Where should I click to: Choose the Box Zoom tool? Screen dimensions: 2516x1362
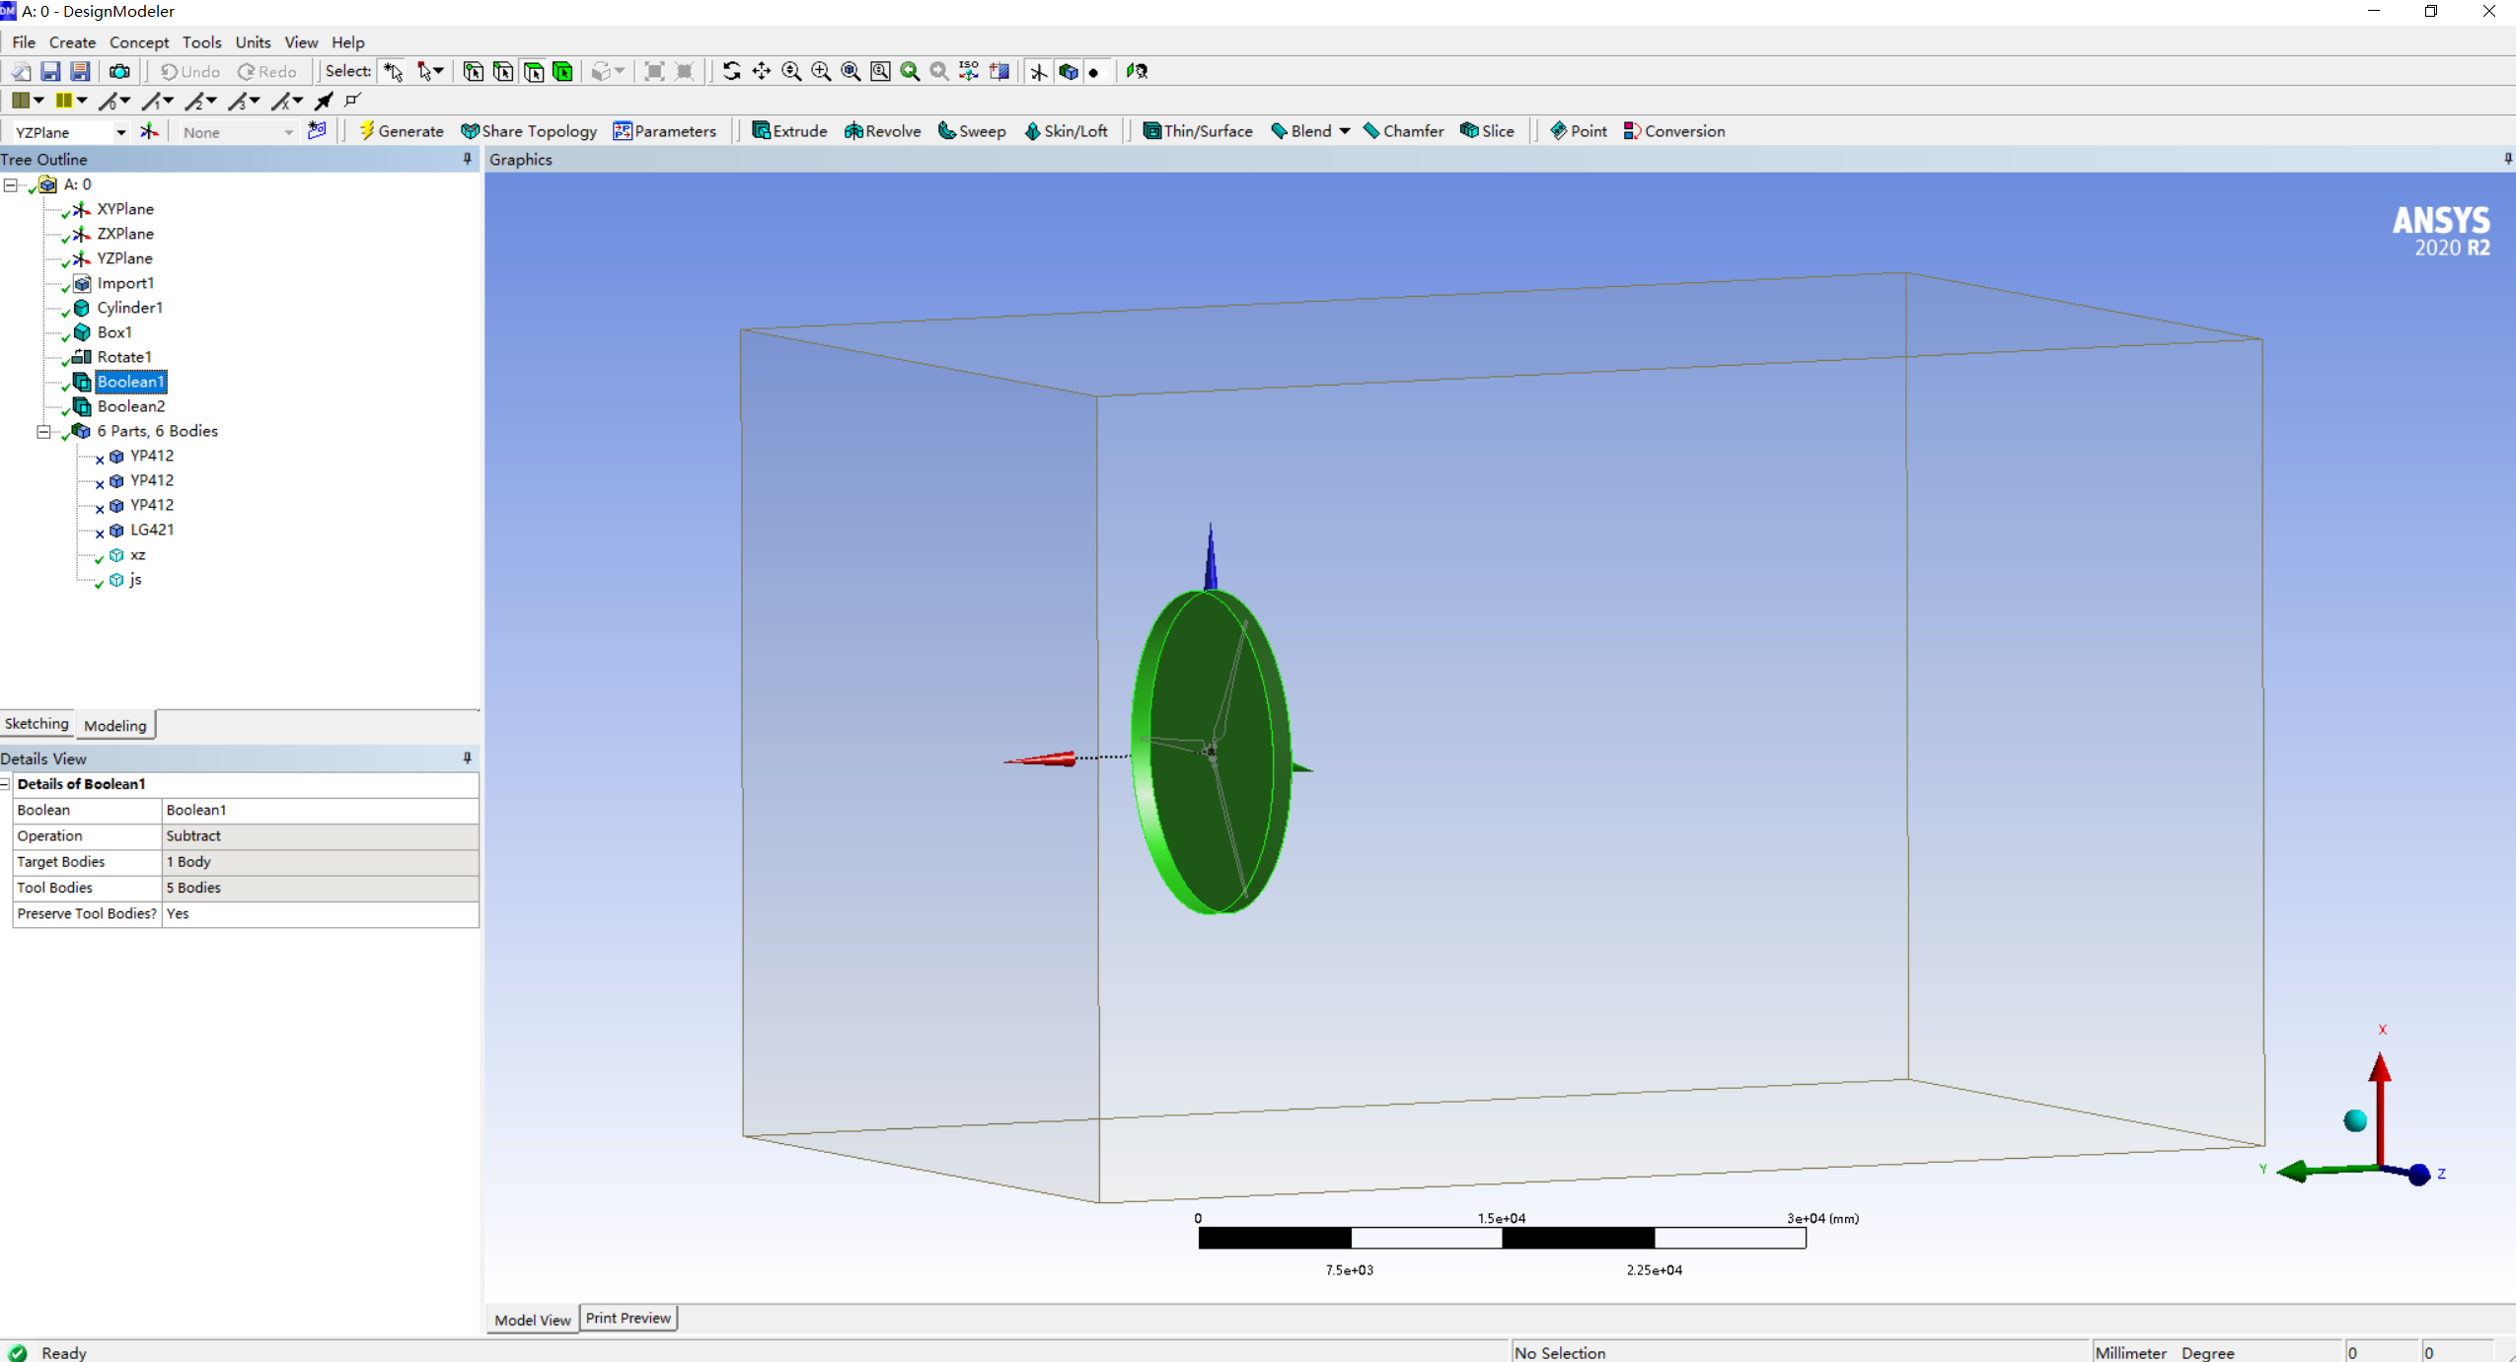point(820,71)
